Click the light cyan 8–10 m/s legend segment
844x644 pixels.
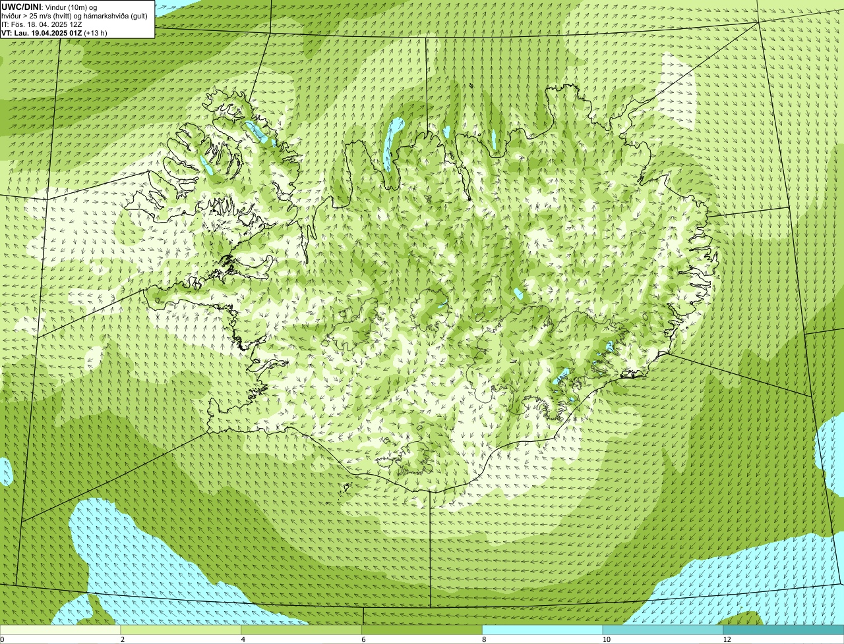click(x=543, y=630)
